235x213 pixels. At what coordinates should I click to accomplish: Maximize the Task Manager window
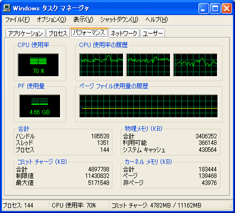215,8
